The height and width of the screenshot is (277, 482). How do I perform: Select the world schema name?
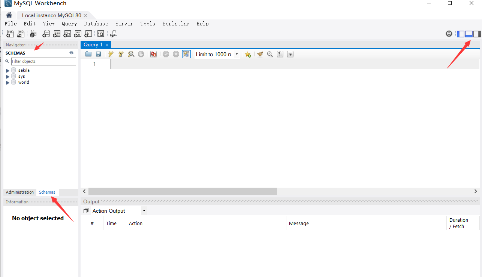24,82
